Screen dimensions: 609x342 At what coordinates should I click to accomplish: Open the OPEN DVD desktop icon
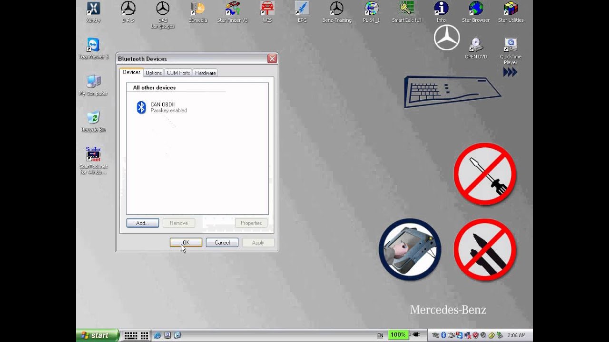pyautogui.click(x=476, y=48)
